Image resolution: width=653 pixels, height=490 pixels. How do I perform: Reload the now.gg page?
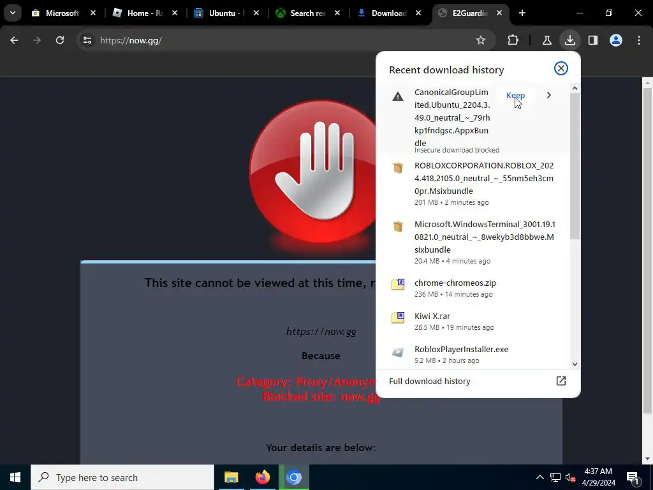60,40
